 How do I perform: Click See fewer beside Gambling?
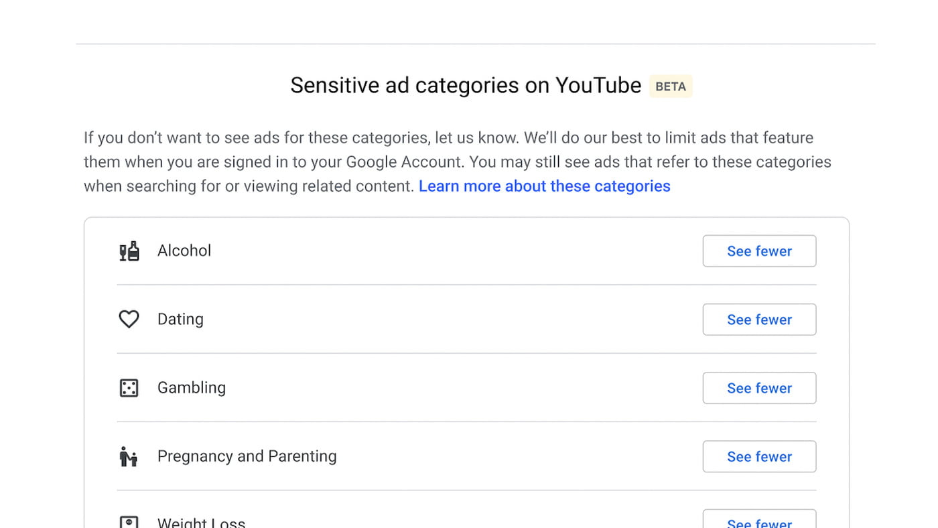tap(759, 387)
